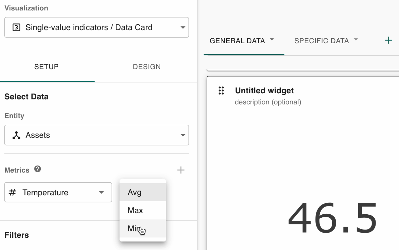Click the Assets hierarchy icon
Screen dimensions: 399x250
16,135
